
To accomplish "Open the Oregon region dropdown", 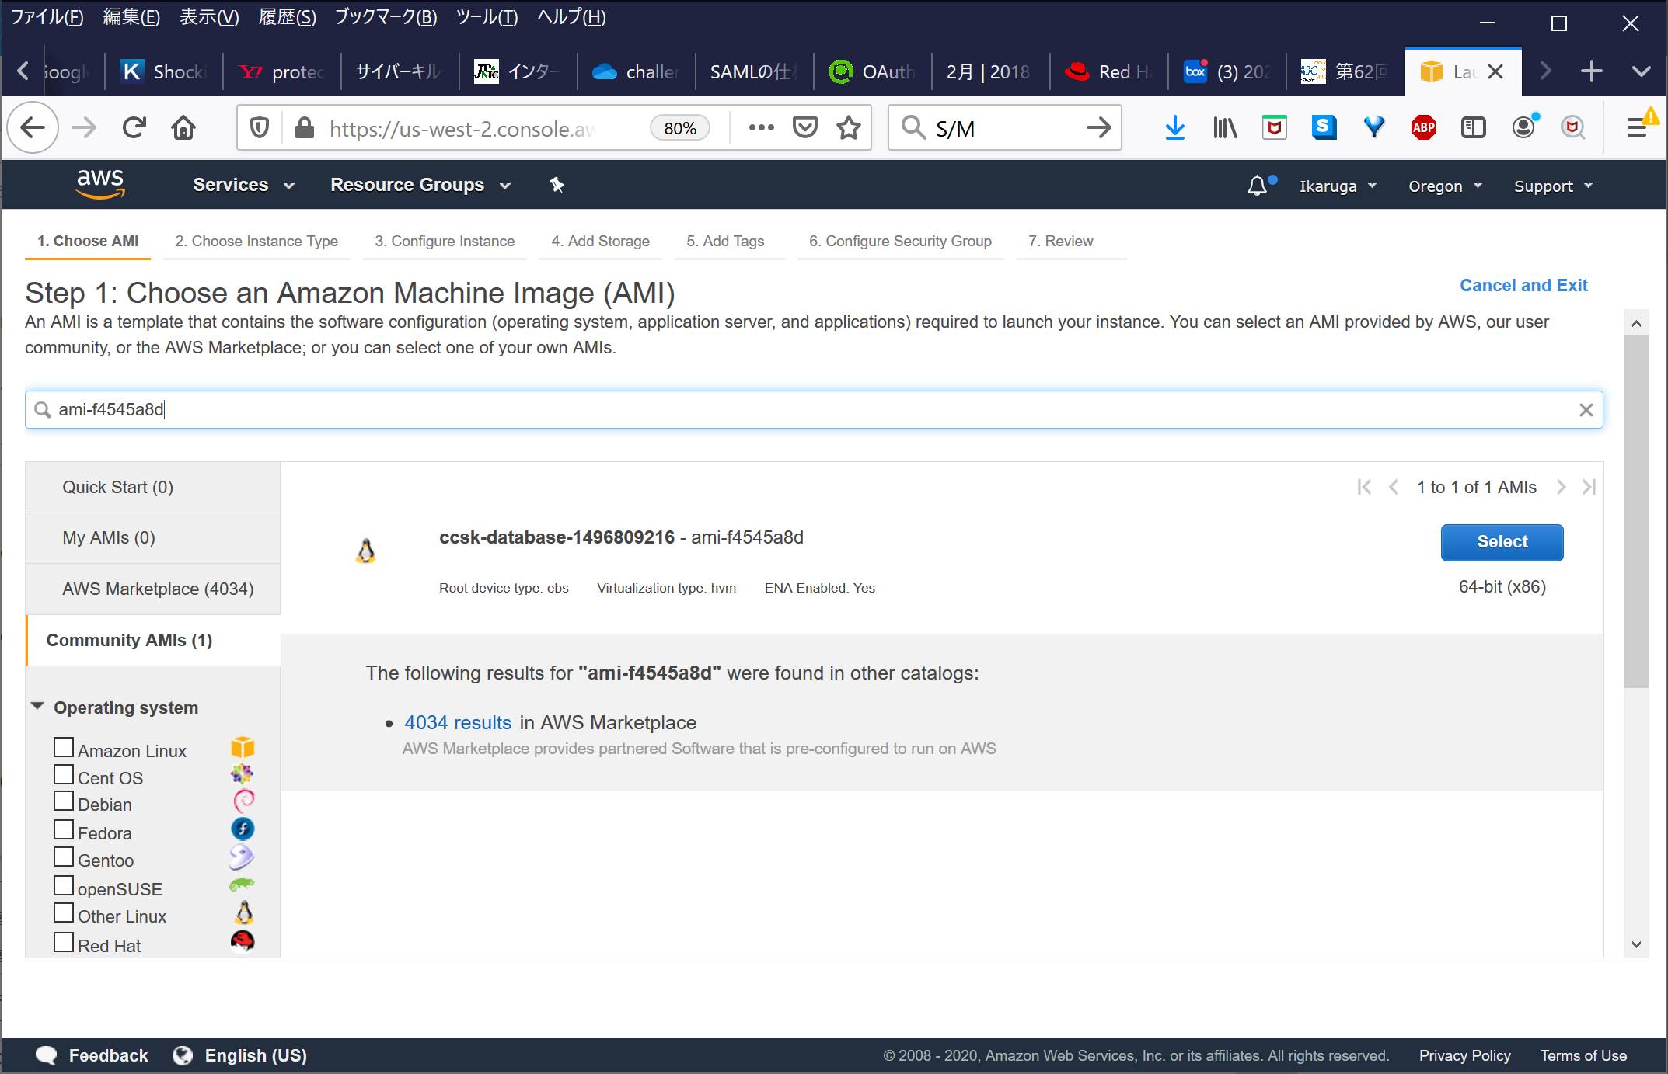I will pyautogui.click(x=1445, y=186).
